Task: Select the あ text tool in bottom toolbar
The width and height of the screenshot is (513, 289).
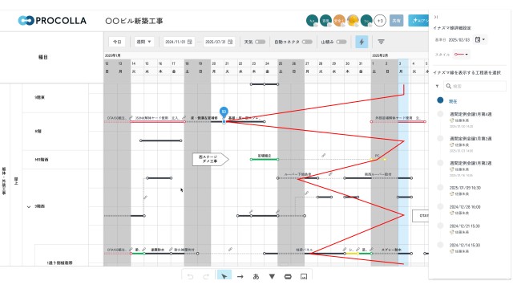Action: 256,276
